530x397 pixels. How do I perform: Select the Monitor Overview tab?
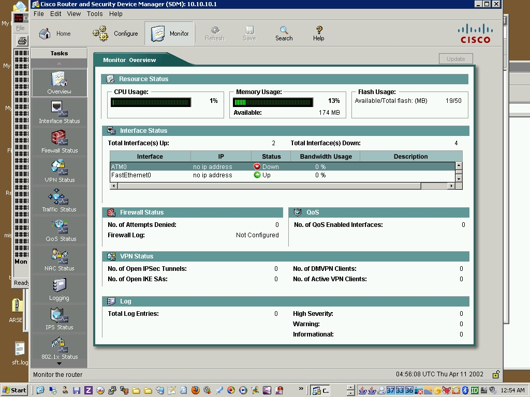[129, 60]
